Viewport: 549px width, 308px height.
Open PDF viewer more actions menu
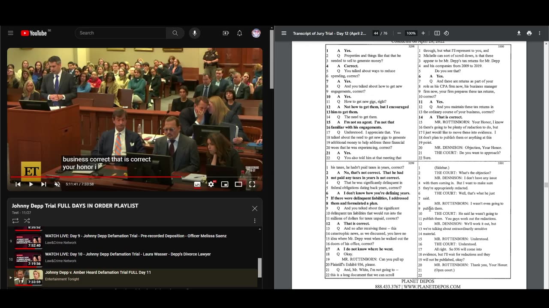[540, 33]
